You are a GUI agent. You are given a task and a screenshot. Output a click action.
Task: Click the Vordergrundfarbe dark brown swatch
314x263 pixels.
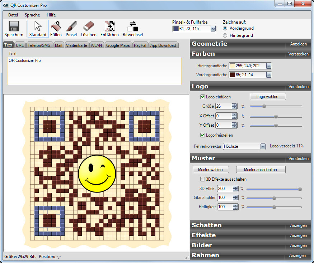click(232, 75)
